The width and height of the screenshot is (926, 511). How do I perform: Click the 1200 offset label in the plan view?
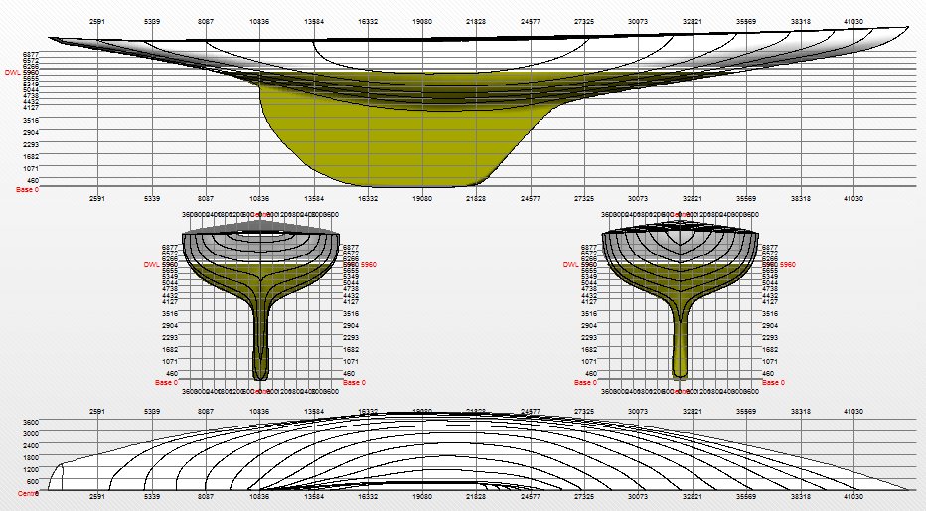click(30, 469)
